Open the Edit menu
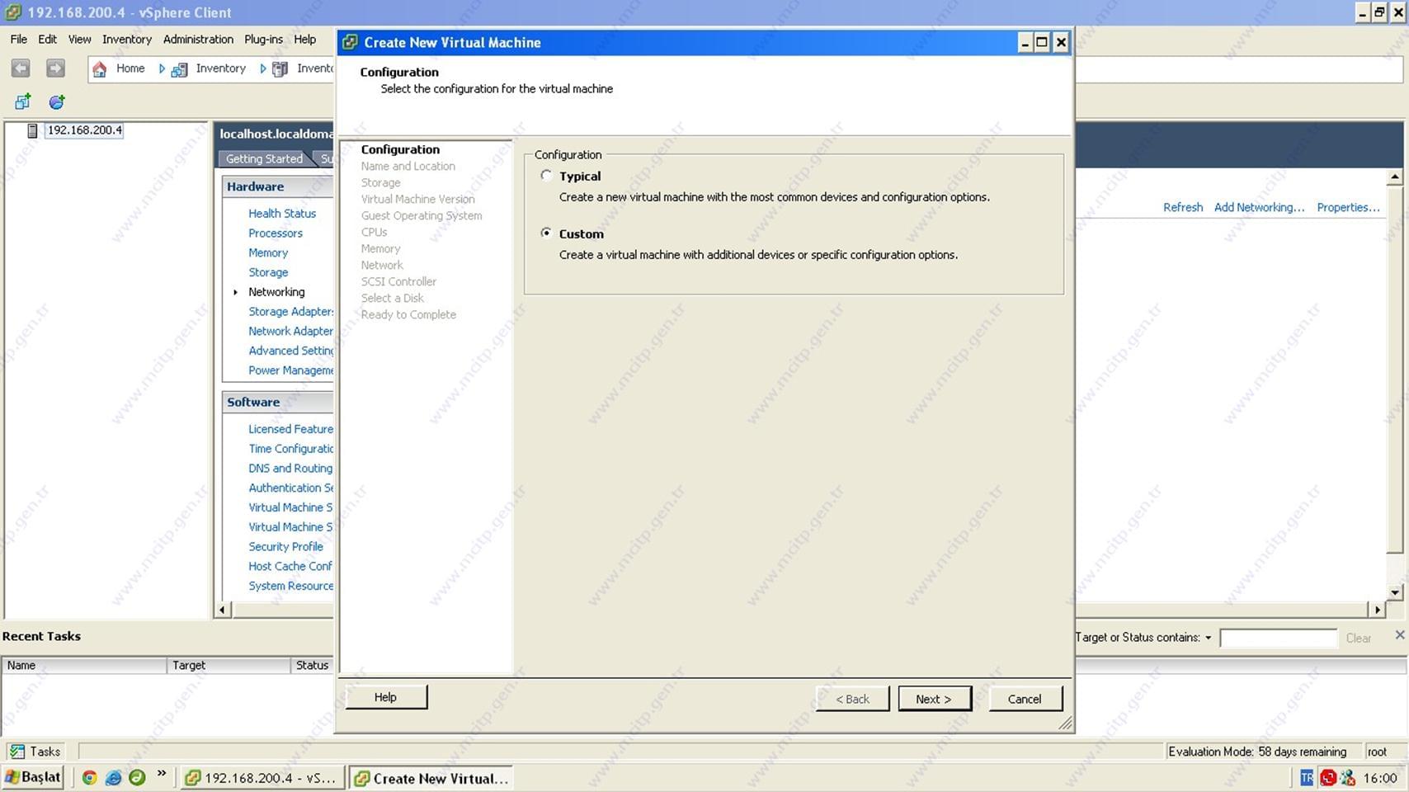Viewport: 1409px width, 792px height. coord(48,39)
